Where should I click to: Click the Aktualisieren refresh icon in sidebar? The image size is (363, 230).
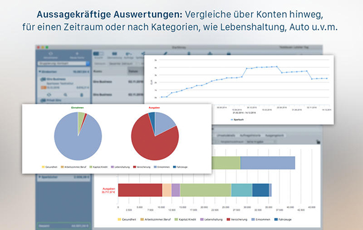(50, 54)
